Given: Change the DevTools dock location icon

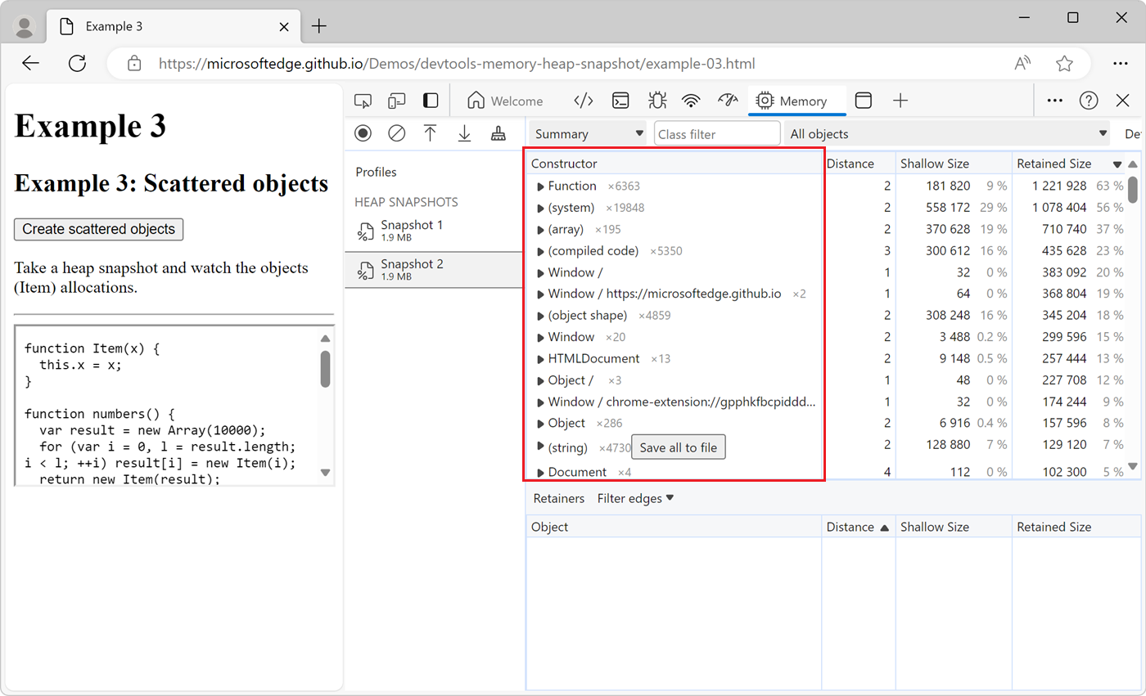Looking at the screenshot, I should pos(863,100).
